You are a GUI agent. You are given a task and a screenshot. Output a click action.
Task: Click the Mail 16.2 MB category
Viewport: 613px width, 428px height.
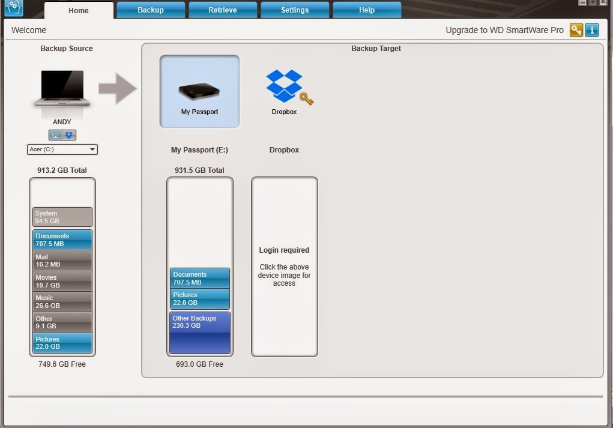click(x=62, y=261)
